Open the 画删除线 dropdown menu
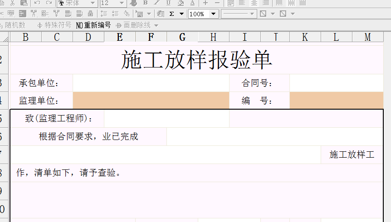Screen dimensions: 391x222 pyautogui.click(x=156, y=25)
